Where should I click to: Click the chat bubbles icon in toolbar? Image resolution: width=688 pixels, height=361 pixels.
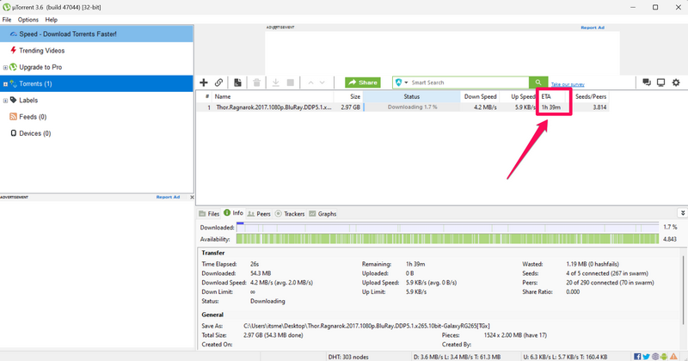[x=646, y=83]
